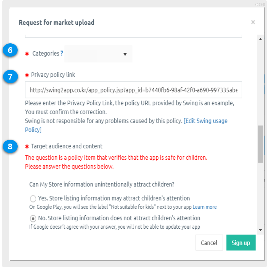Image resolution: width=267 pixels, height=267 pixels.
Task: Click the partially visible text field above Categories
Action: point(133,36)
